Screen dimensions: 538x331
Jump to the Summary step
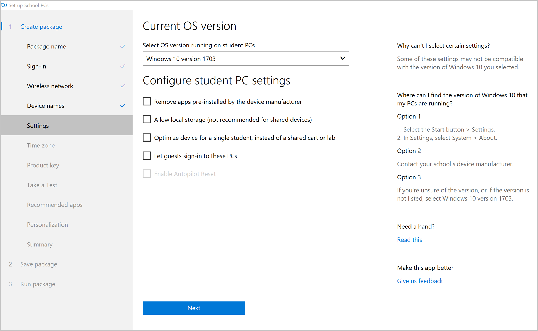tap(39, 244)
